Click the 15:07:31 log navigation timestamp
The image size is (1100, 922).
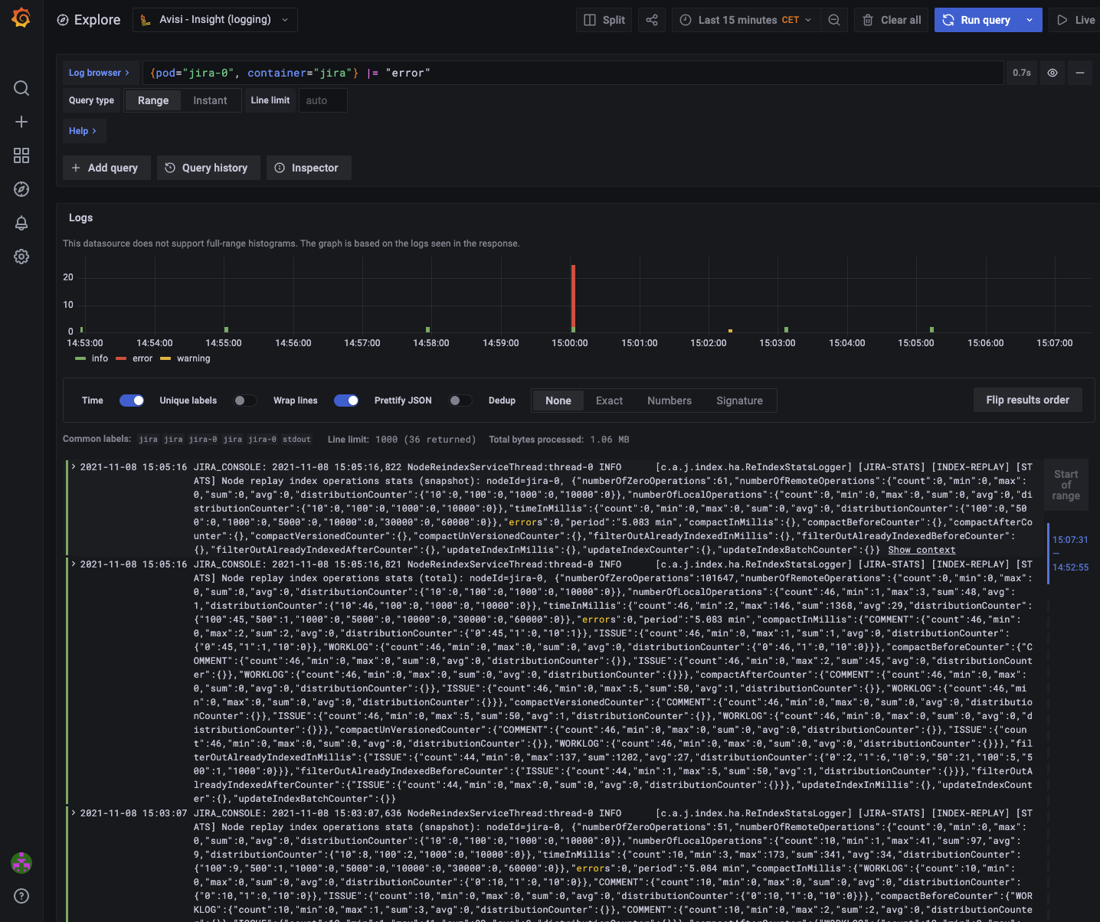click(x=1070, y=540)
